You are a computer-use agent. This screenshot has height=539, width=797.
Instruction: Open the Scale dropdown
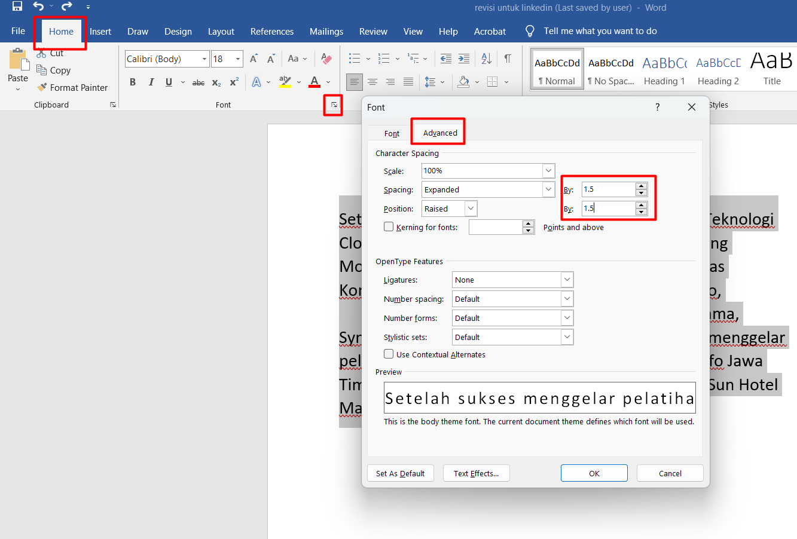coord(549,171)
